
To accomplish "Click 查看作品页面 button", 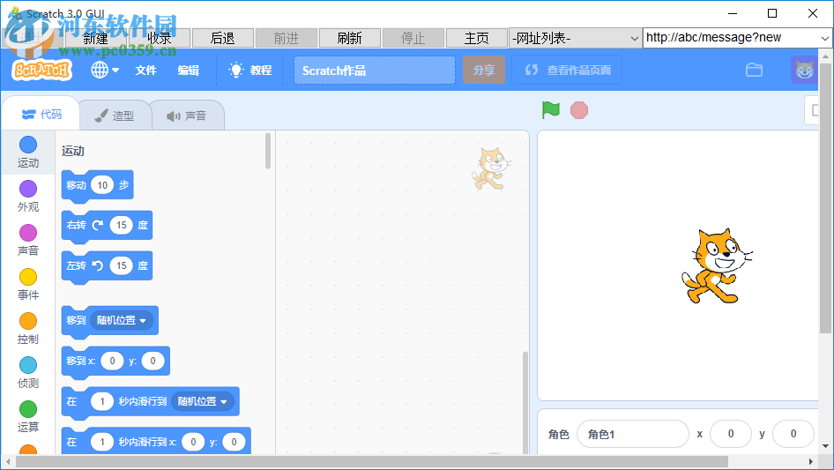I will [567, 70].
